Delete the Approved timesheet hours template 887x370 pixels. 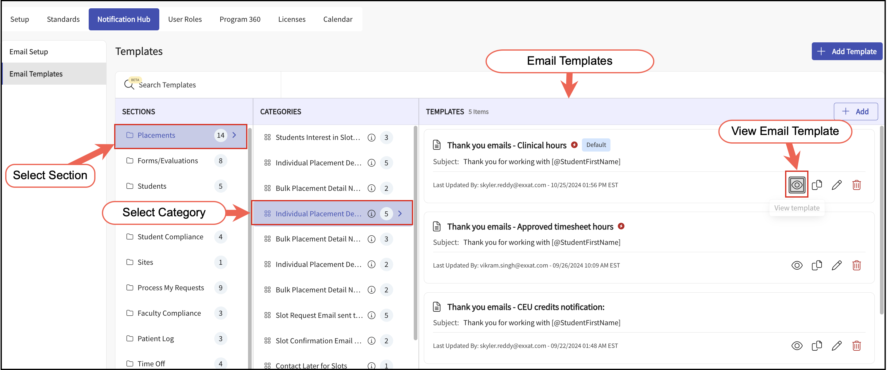coord(856,265)
